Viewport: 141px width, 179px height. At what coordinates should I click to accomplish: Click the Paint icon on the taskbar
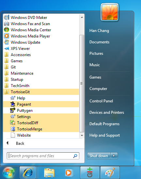pyautogui.click(x=110, y=172)
